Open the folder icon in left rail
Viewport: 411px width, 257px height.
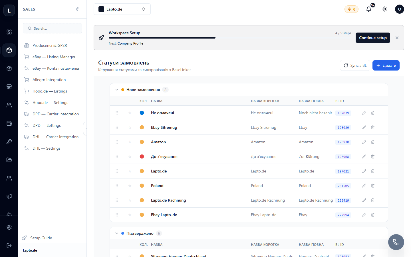(x=9, y=160)
